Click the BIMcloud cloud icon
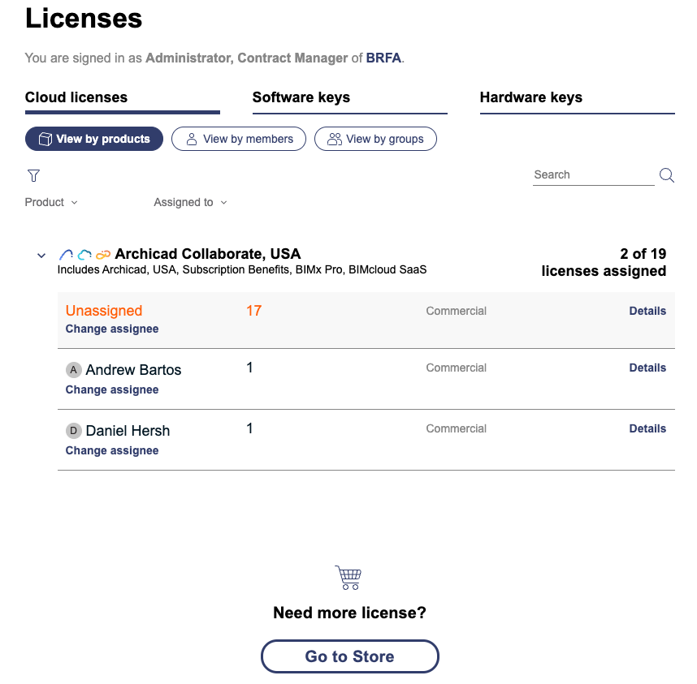 (x=84, y=255)
